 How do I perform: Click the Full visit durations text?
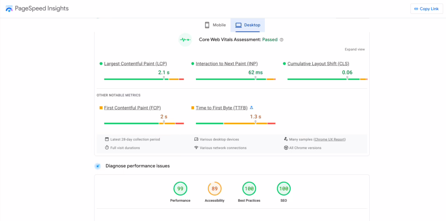point(125,148)
